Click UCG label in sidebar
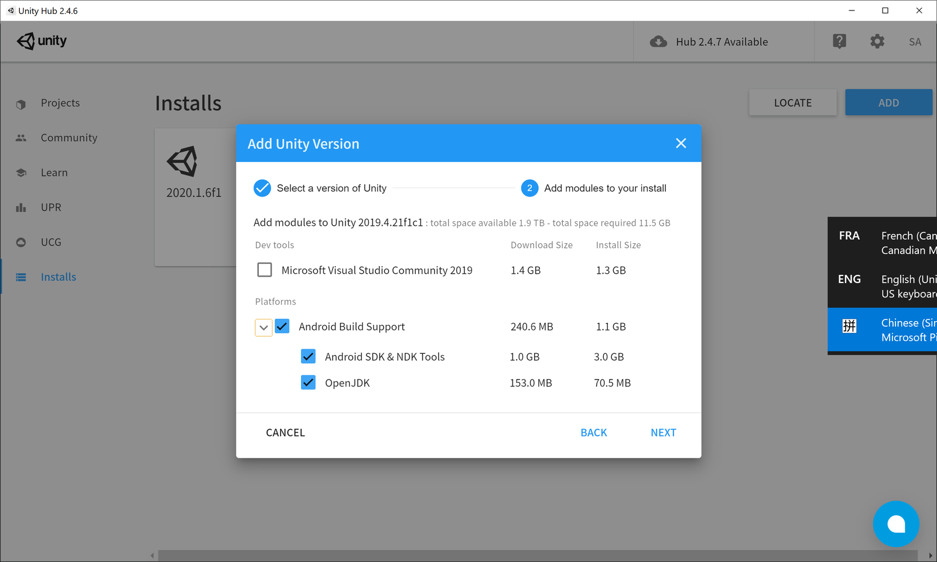 coord(51,242)
